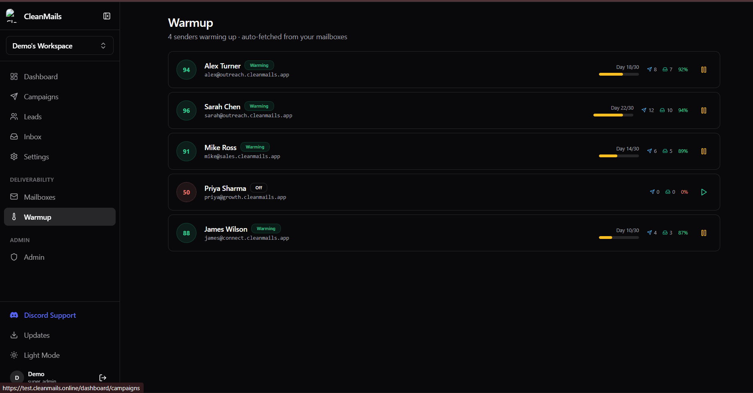Collapse the sidebar panel icon
The height and width of the screenshot is (393, 753).
(107, 16)
